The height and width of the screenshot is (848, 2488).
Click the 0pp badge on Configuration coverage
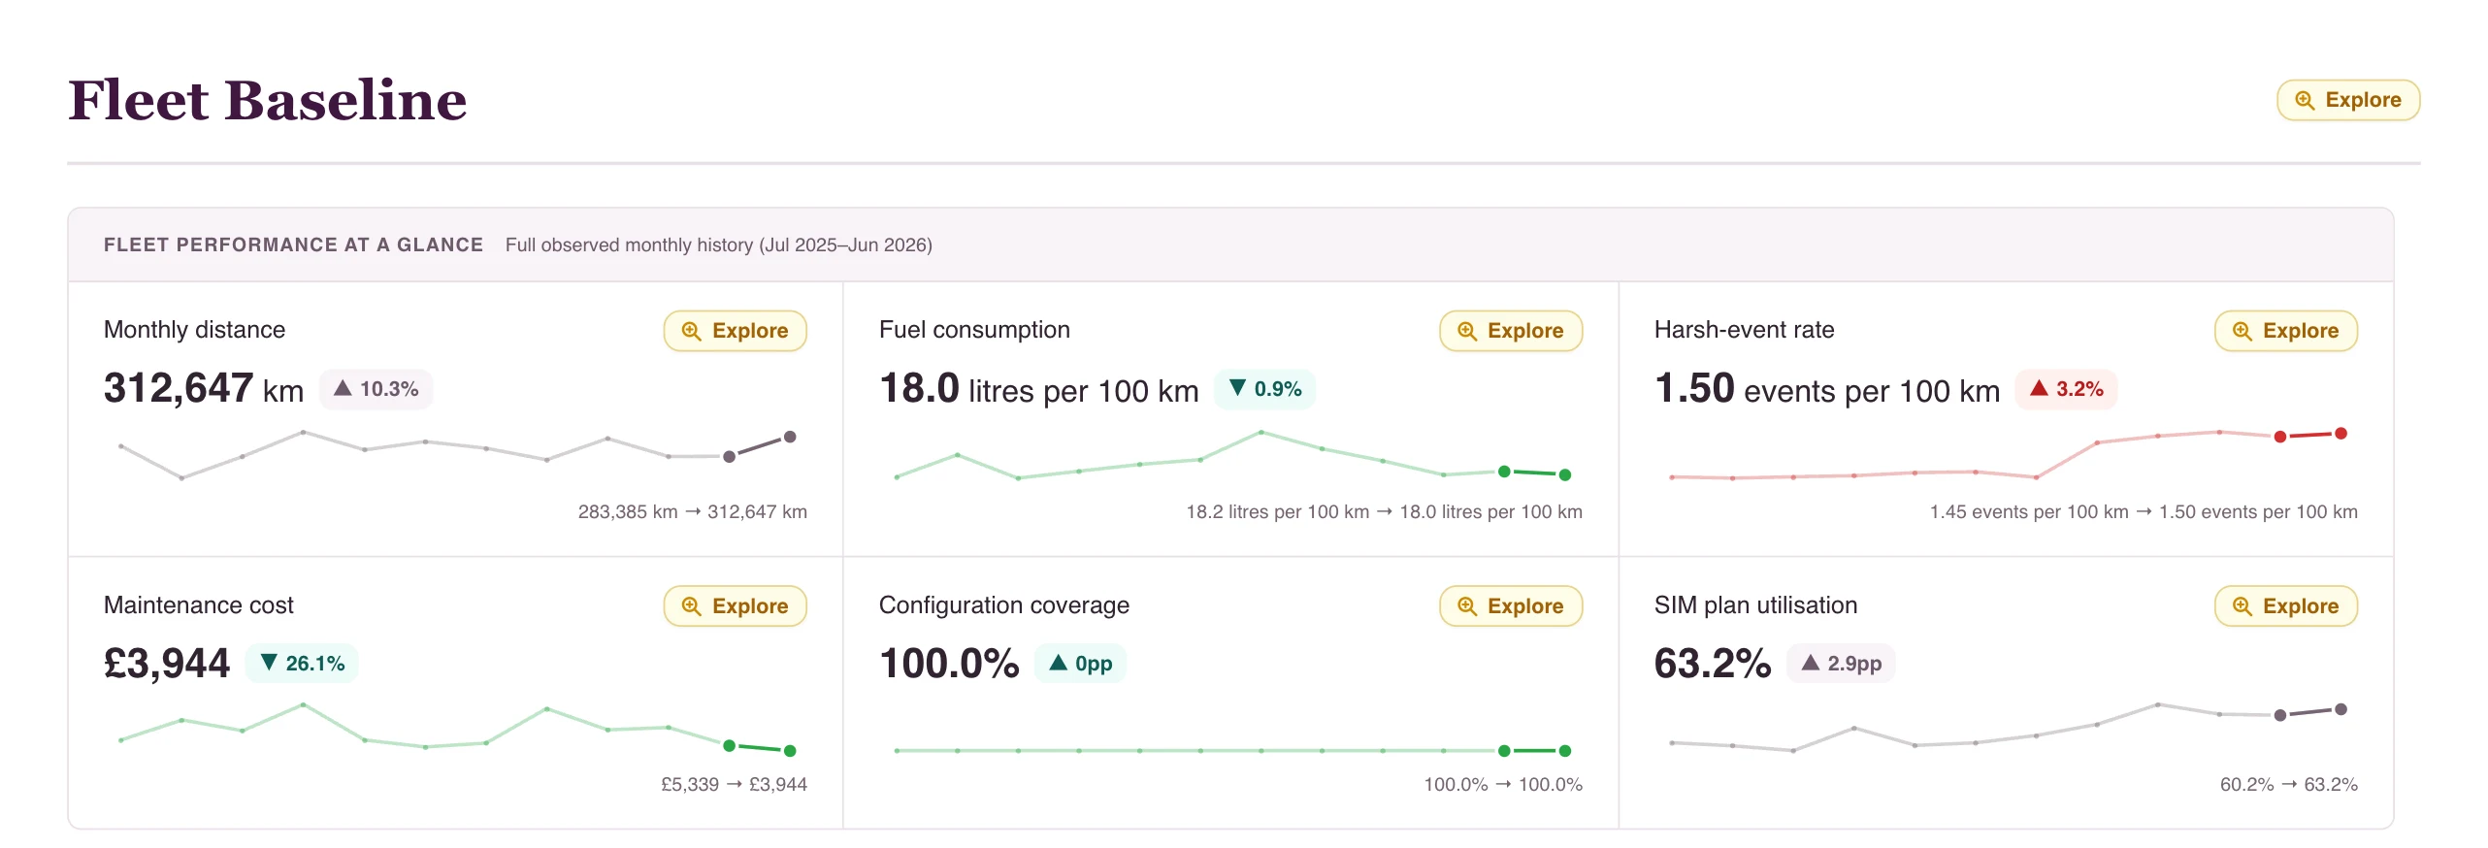(1080, 664)
